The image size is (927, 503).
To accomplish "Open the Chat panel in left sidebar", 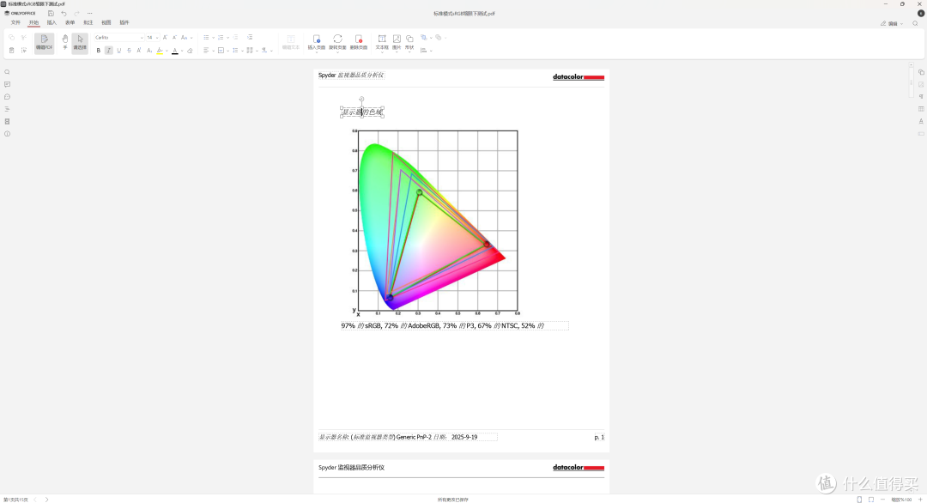I will pos(7,97).
